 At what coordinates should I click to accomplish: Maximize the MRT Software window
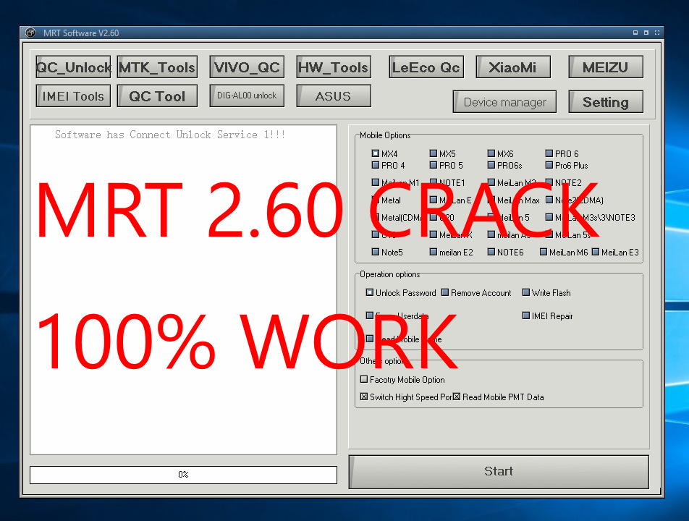coord(646,33)
